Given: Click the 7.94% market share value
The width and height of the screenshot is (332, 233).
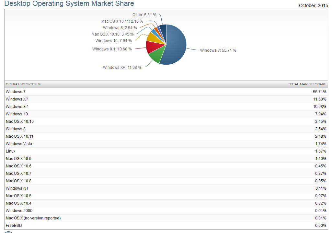Looking at the screenshot, I should pyautogui.click(x=321, y=114).
